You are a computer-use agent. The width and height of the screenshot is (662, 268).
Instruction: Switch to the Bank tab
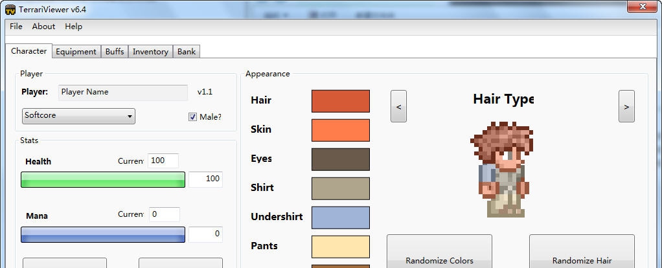tap(186, 52)
